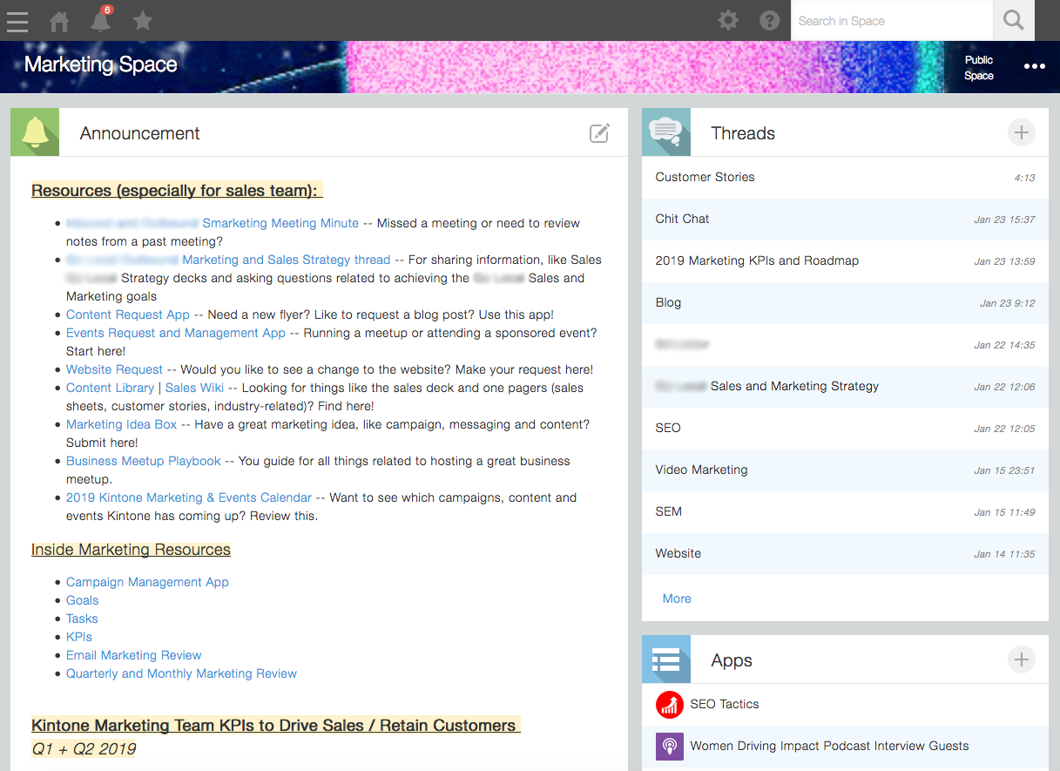The image size is (1060, 771).
Task: Click the favorites star icon
Action: [143, 21]
